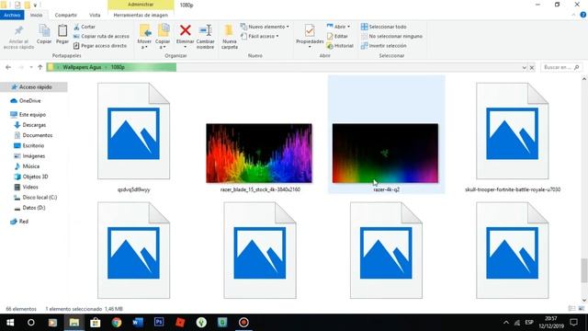Click the Buscar search field
Screen dimensions: 588x331
click(x=561, y=67)
